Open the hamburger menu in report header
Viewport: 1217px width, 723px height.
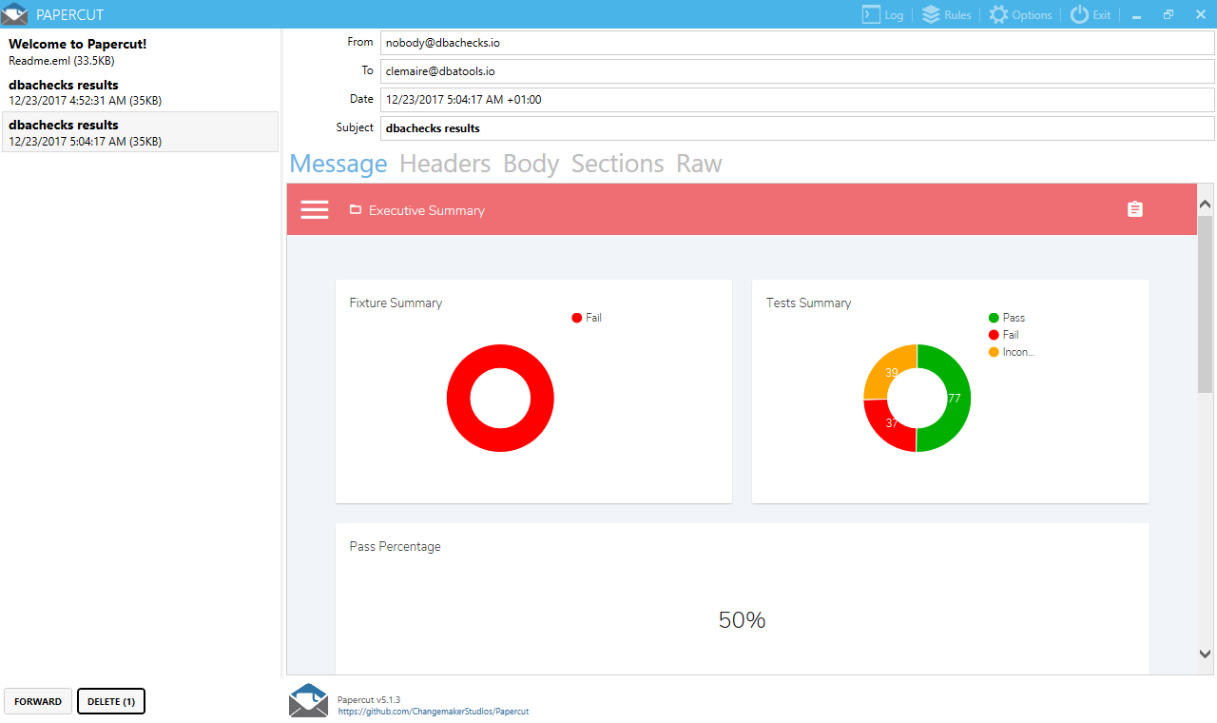pos(315,210)
